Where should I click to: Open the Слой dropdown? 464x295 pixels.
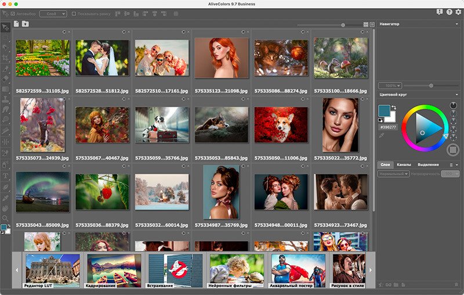pyautogui.click(x=53, y=13)
